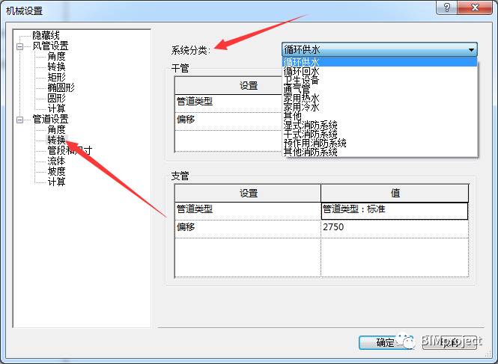Select 管段和尺寸 in the tree
Screen dimensions: 498x364
coord(70,150)
